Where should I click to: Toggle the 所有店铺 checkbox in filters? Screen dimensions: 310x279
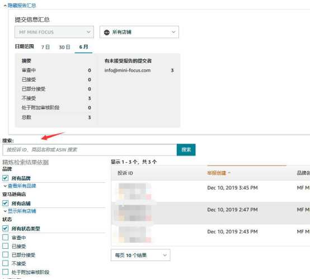[6, 203]
